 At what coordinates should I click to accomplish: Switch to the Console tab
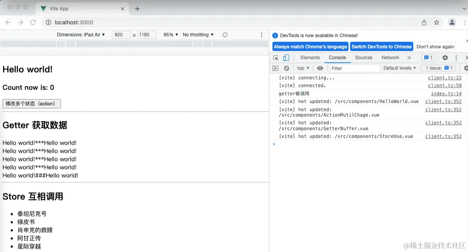tap(337, 58)
